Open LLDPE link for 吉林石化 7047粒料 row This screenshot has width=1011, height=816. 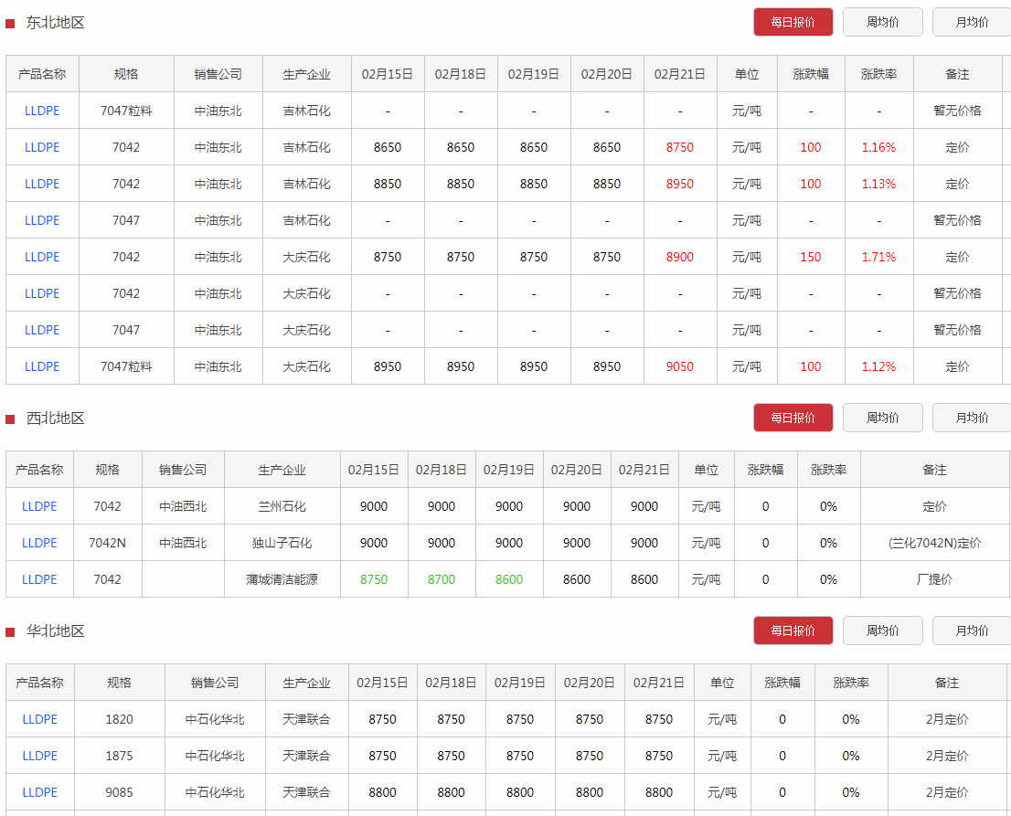pos(42,111)
